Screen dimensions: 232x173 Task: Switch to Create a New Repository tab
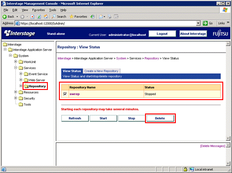tap(101, 71)
